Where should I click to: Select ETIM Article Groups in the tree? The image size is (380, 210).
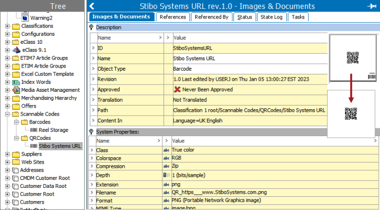point(43,66)
